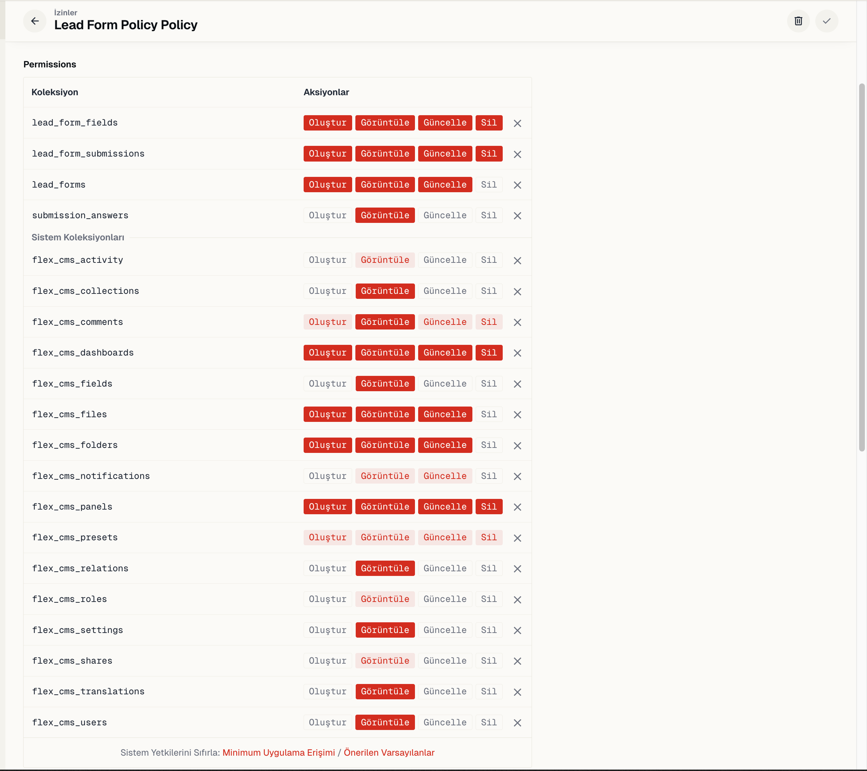Click the trash delete policy icon

[x=798, y=21]
